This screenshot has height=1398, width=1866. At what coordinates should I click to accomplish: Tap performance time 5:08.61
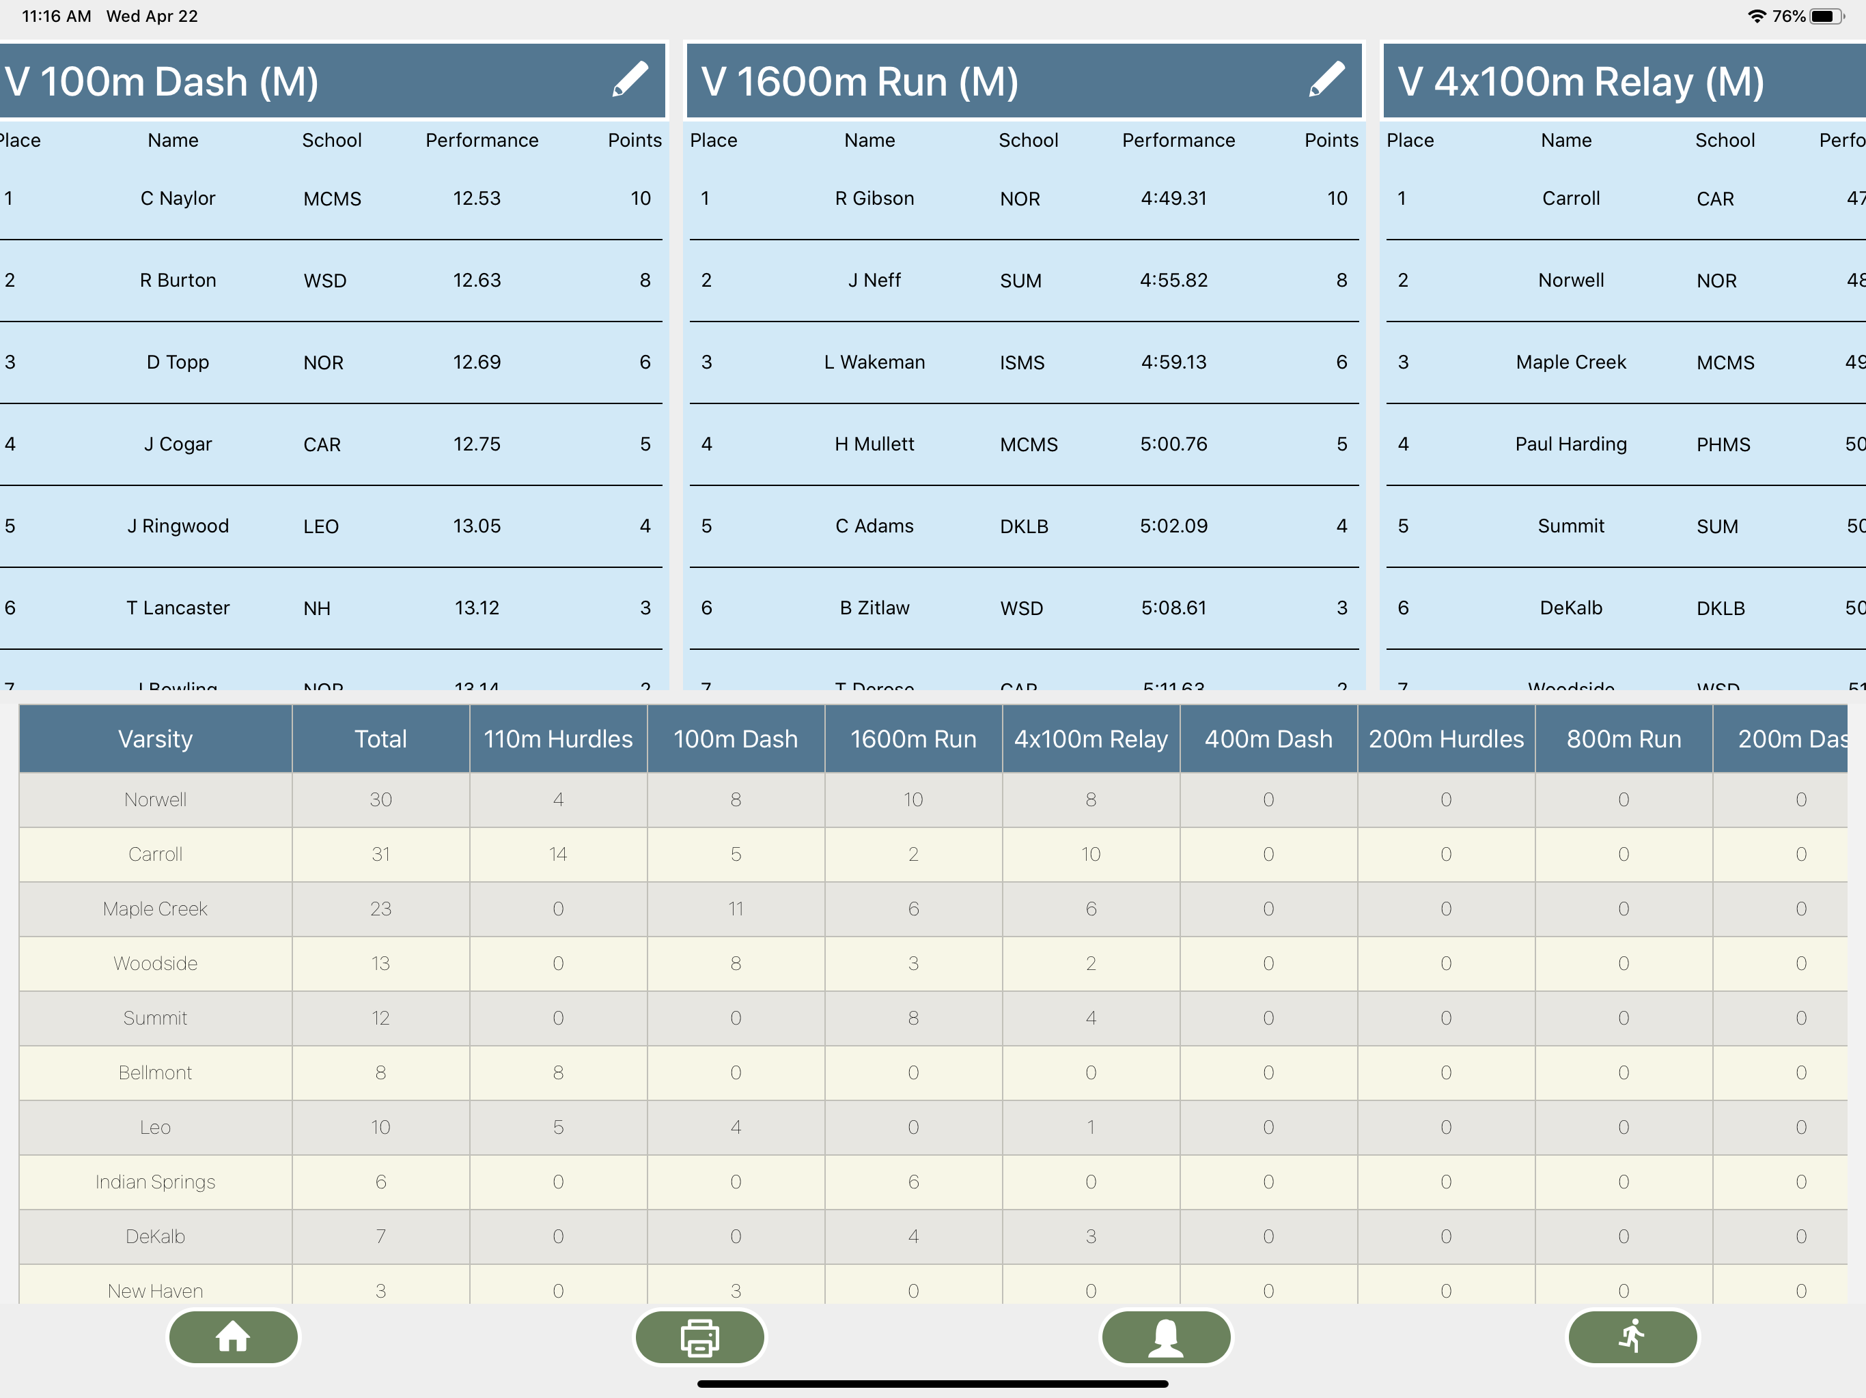tap(1173, 607)
